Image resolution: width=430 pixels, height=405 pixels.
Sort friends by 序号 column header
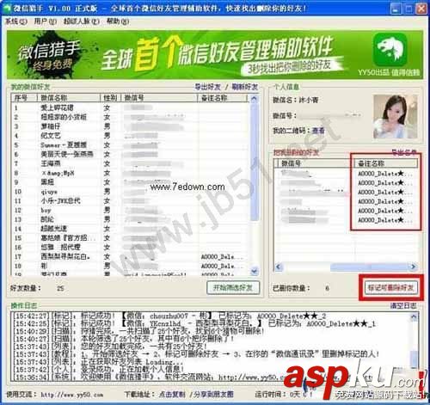click(24, 98)
